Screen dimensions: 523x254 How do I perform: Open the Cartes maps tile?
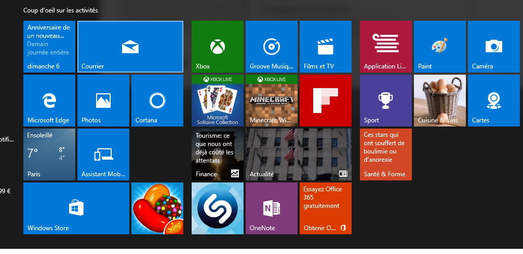point(494,101)
